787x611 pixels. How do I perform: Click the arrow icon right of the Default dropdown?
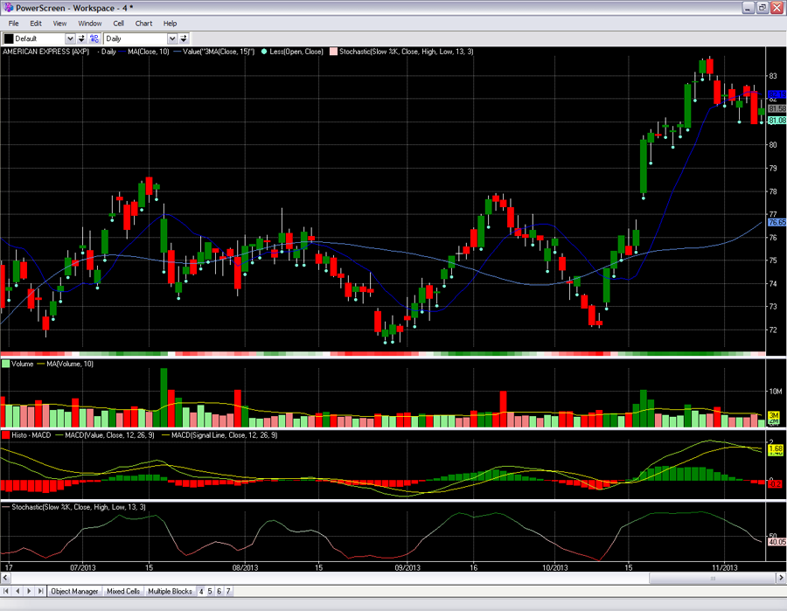click(x=81, y=38)
